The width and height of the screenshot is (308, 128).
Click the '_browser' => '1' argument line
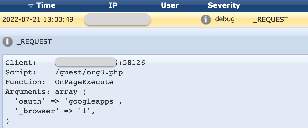pos(55,111)
